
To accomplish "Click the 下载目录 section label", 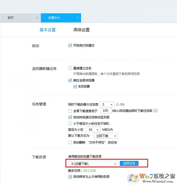I will (39, 157).
